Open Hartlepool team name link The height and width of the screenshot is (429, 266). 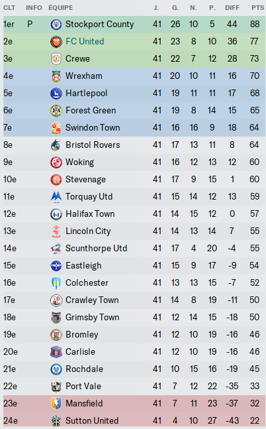coord(86,93)
